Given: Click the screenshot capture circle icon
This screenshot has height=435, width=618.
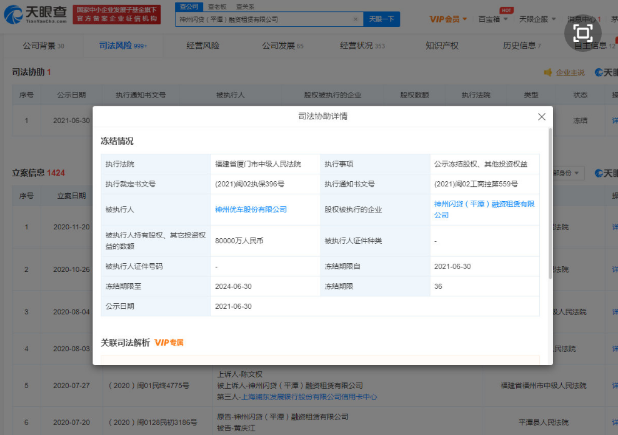Looking at the screenshot, I should (582, 33).
